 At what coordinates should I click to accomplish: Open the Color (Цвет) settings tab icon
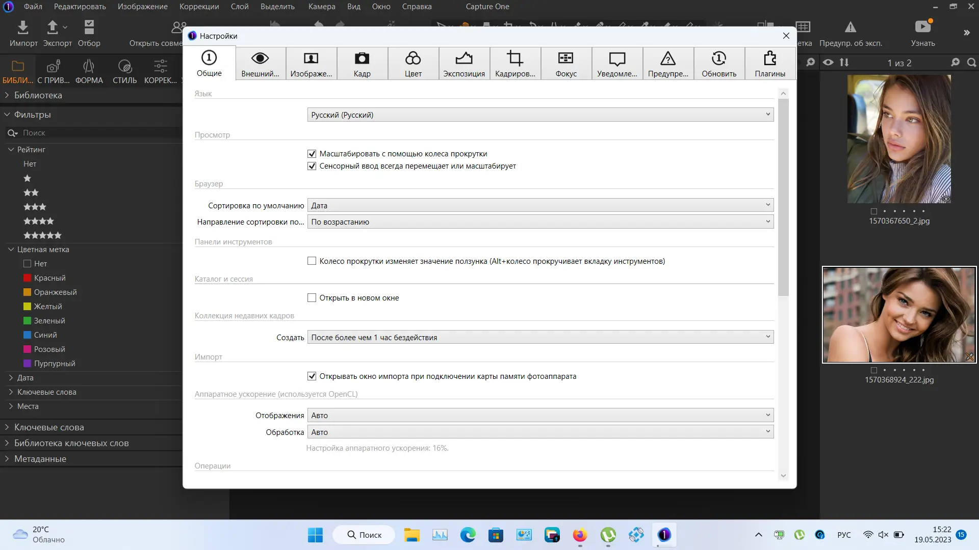[x=413, y=59]
